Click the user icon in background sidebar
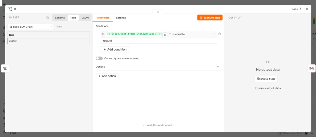 pyautogui.click(x=4, y=41)
